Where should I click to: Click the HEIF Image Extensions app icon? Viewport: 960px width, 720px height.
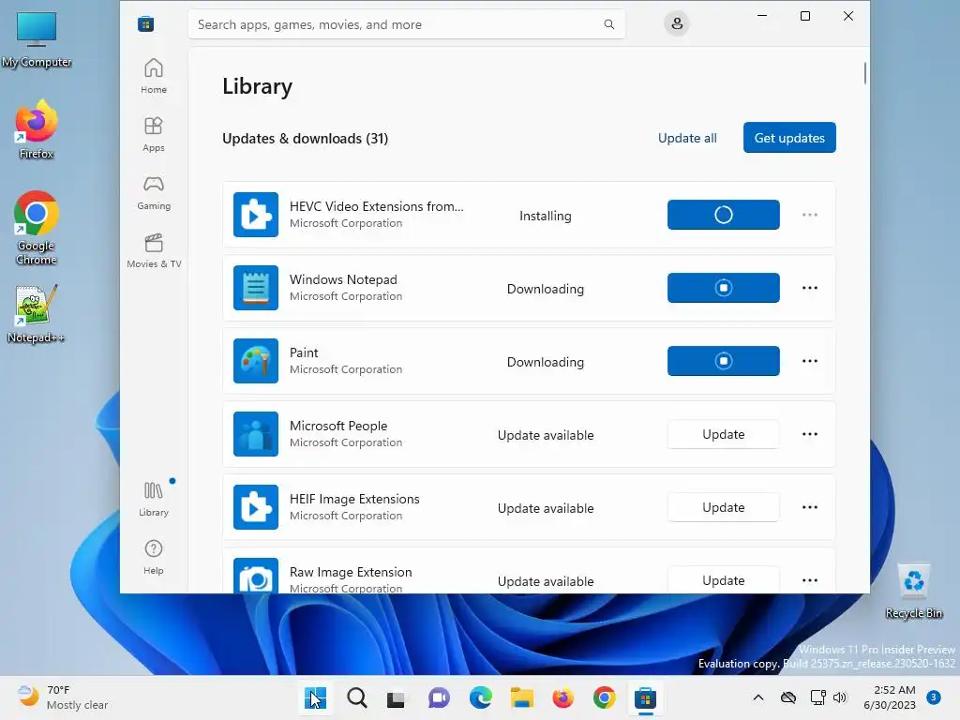click(255, 507)
